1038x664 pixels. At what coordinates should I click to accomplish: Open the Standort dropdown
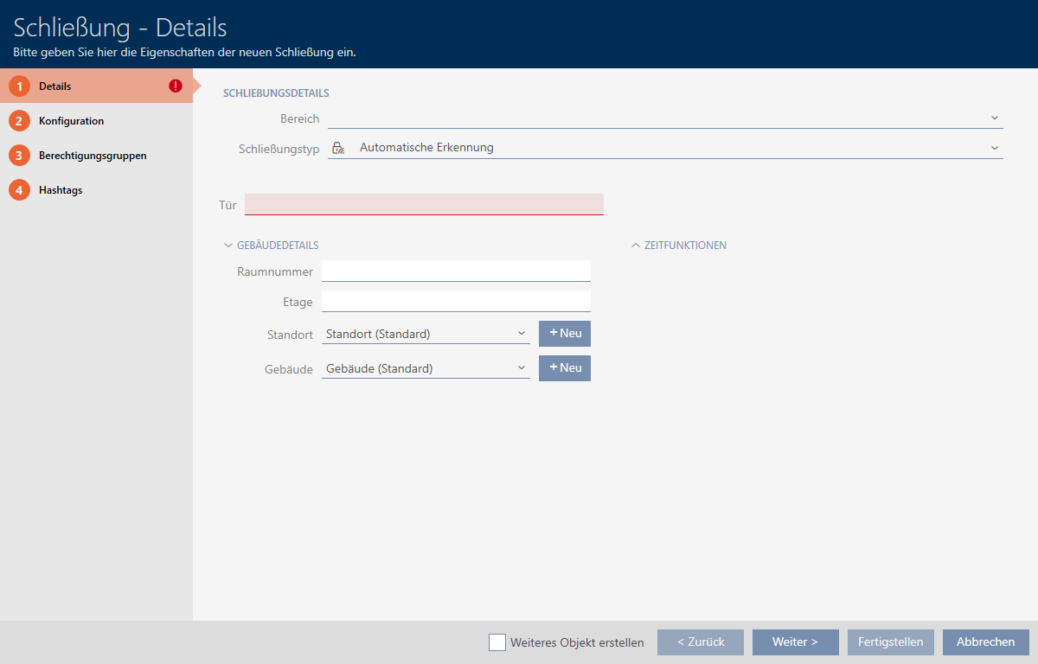tap(425, 334)
